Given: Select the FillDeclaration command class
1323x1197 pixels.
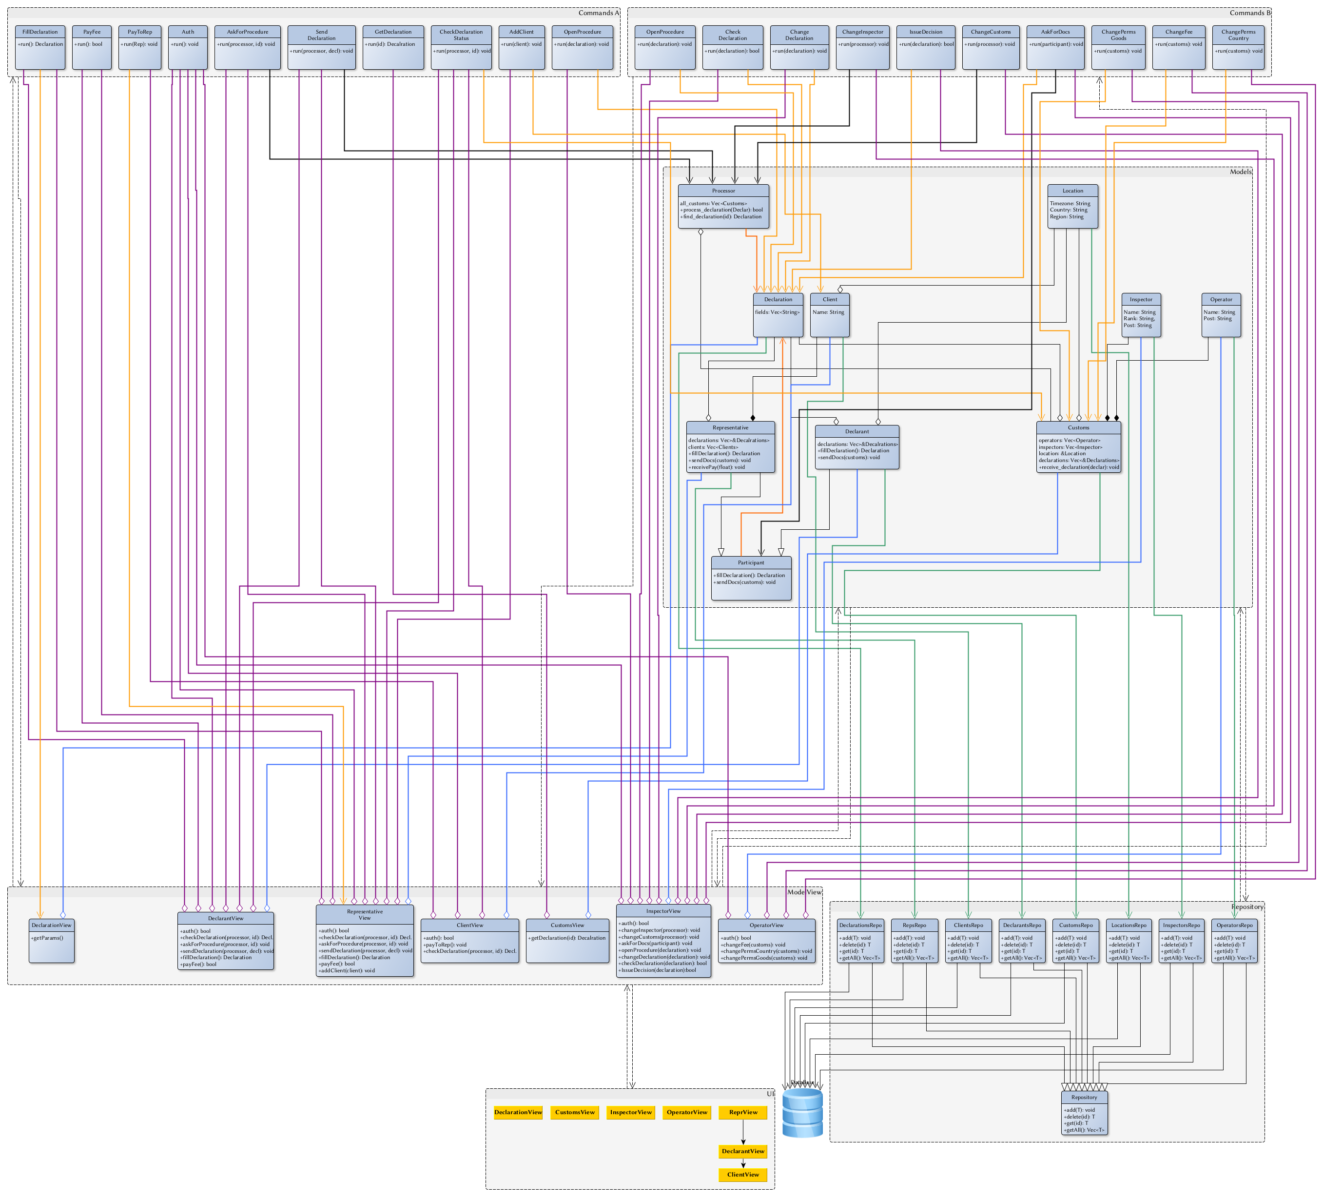Looking at the screenshot, I should coord(40,47).
